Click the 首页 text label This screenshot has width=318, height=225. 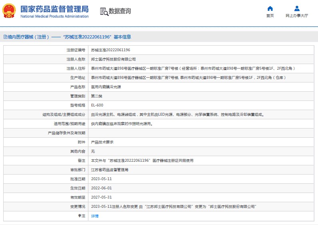[x=270, y=16]
